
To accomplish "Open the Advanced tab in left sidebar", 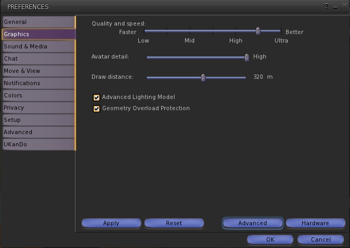I will point(38,132).
